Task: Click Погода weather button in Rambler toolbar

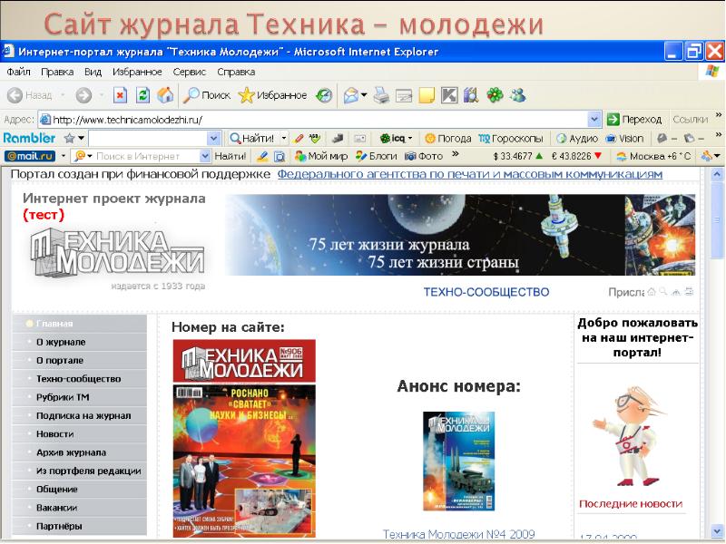Action: point(447,138)
